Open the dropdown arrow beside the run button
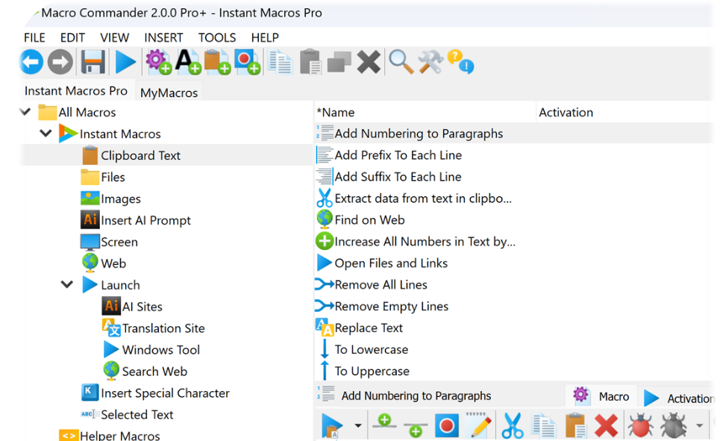This screenshot has height=441, width=723. tap(357, 427)
